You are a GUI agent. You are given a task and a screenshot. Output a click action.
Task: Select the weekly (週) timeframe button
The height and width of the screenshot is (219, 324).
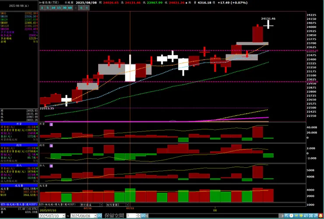click(81, 7)
